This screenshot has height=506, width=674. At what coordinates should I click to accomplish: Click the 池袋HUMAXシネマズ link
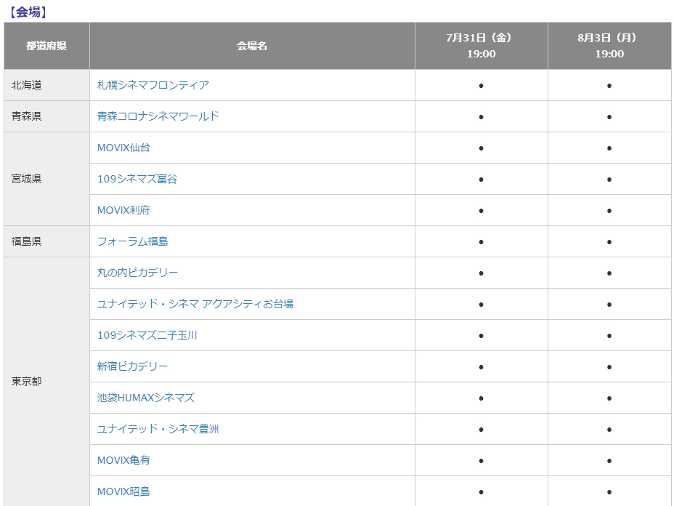(x=146, y=398)
